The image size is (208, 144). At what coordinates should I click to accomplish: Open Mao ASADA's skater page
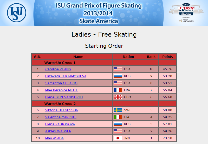pos(54,138)
